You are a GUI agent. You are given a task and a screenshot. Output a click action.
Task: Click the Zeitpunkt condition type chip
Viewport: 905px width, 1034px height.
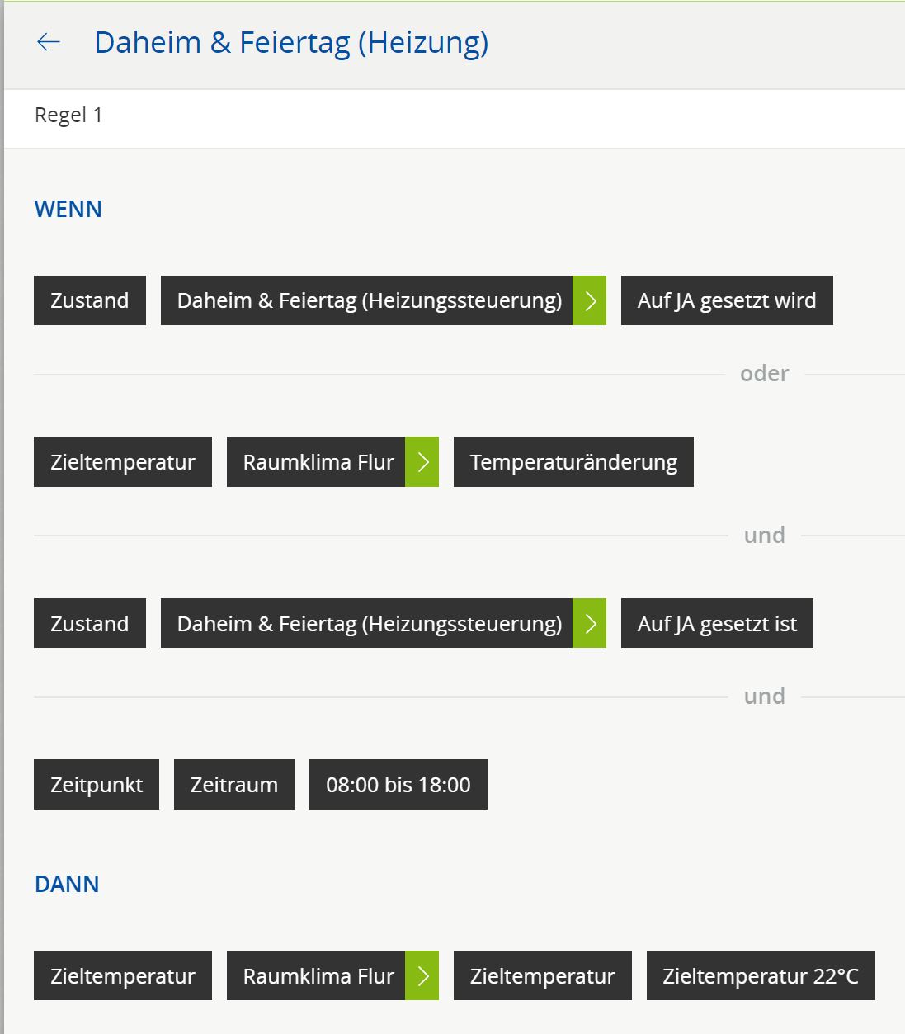click(x=97, y=785)
